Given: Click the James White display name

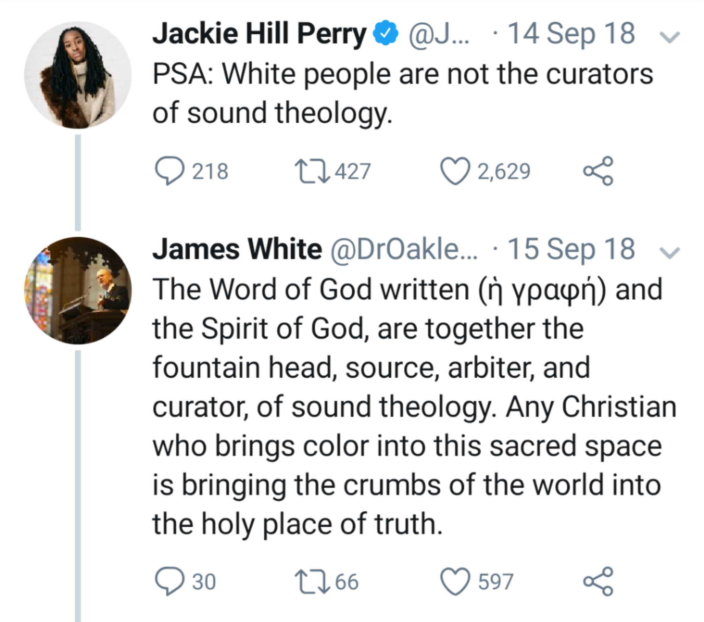Looking at the screenshot, I should click(x=237, y=249).
